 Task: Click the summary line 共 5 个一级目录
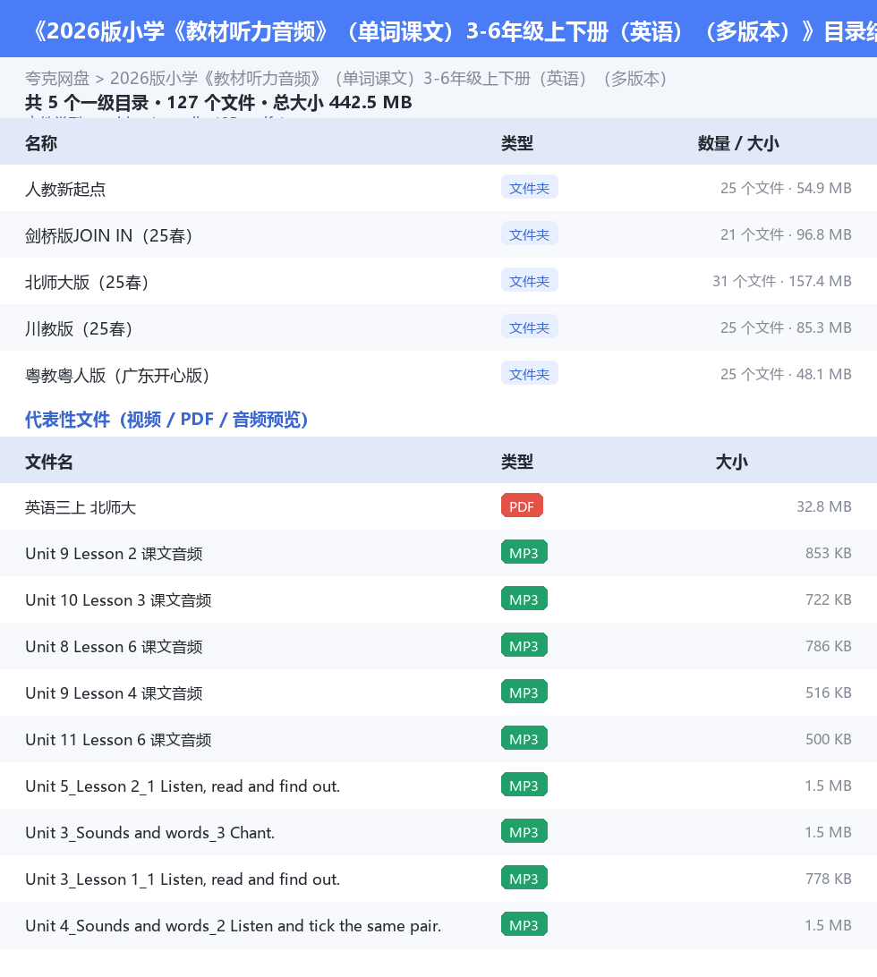(x=218, y=102)
